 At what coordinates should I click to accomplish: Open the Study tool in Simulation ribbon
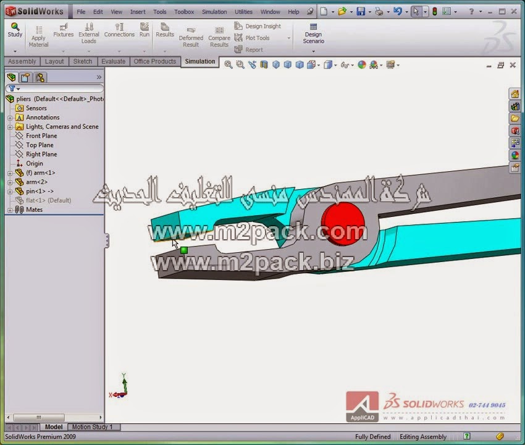coord(15,30)
